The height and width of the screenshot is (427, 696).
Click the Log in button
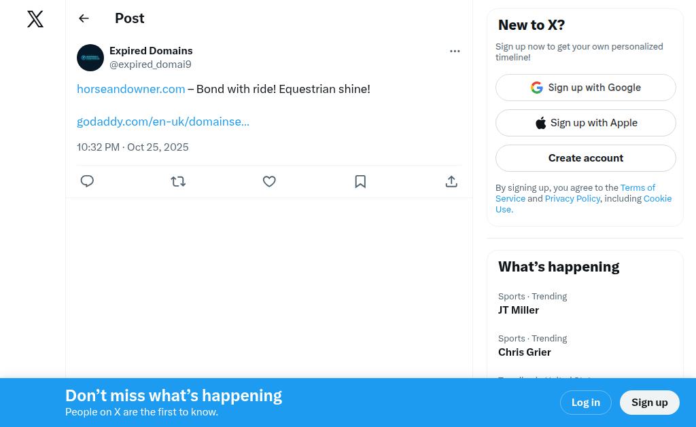coord(586,403)
